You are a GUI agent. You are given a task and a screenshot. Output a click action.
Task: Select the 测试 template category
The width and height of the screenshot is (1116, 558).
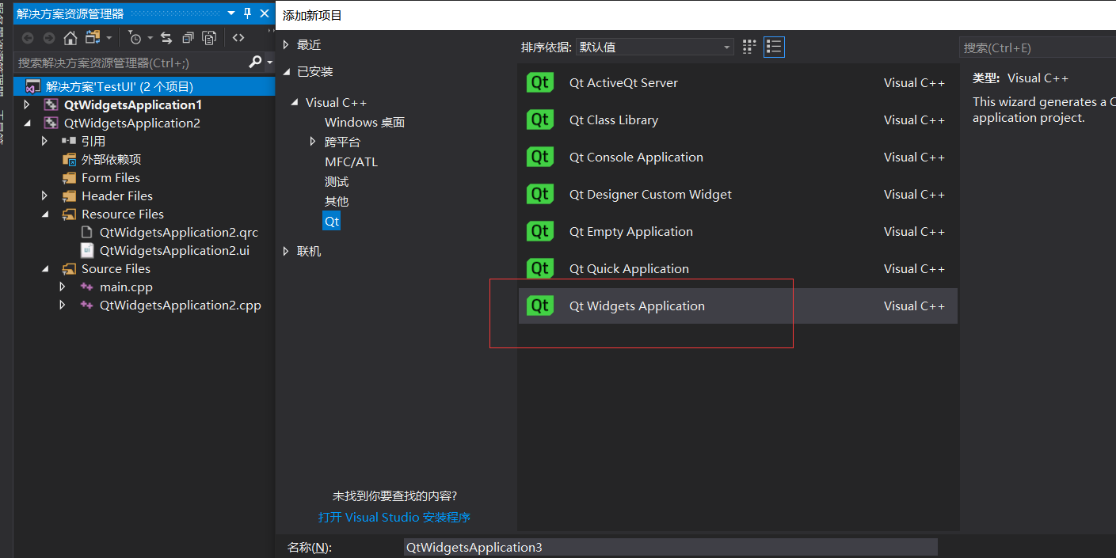tap(337, 181)
